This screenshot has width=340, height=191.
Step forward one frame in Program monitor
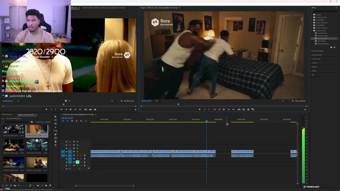(228, 109)
